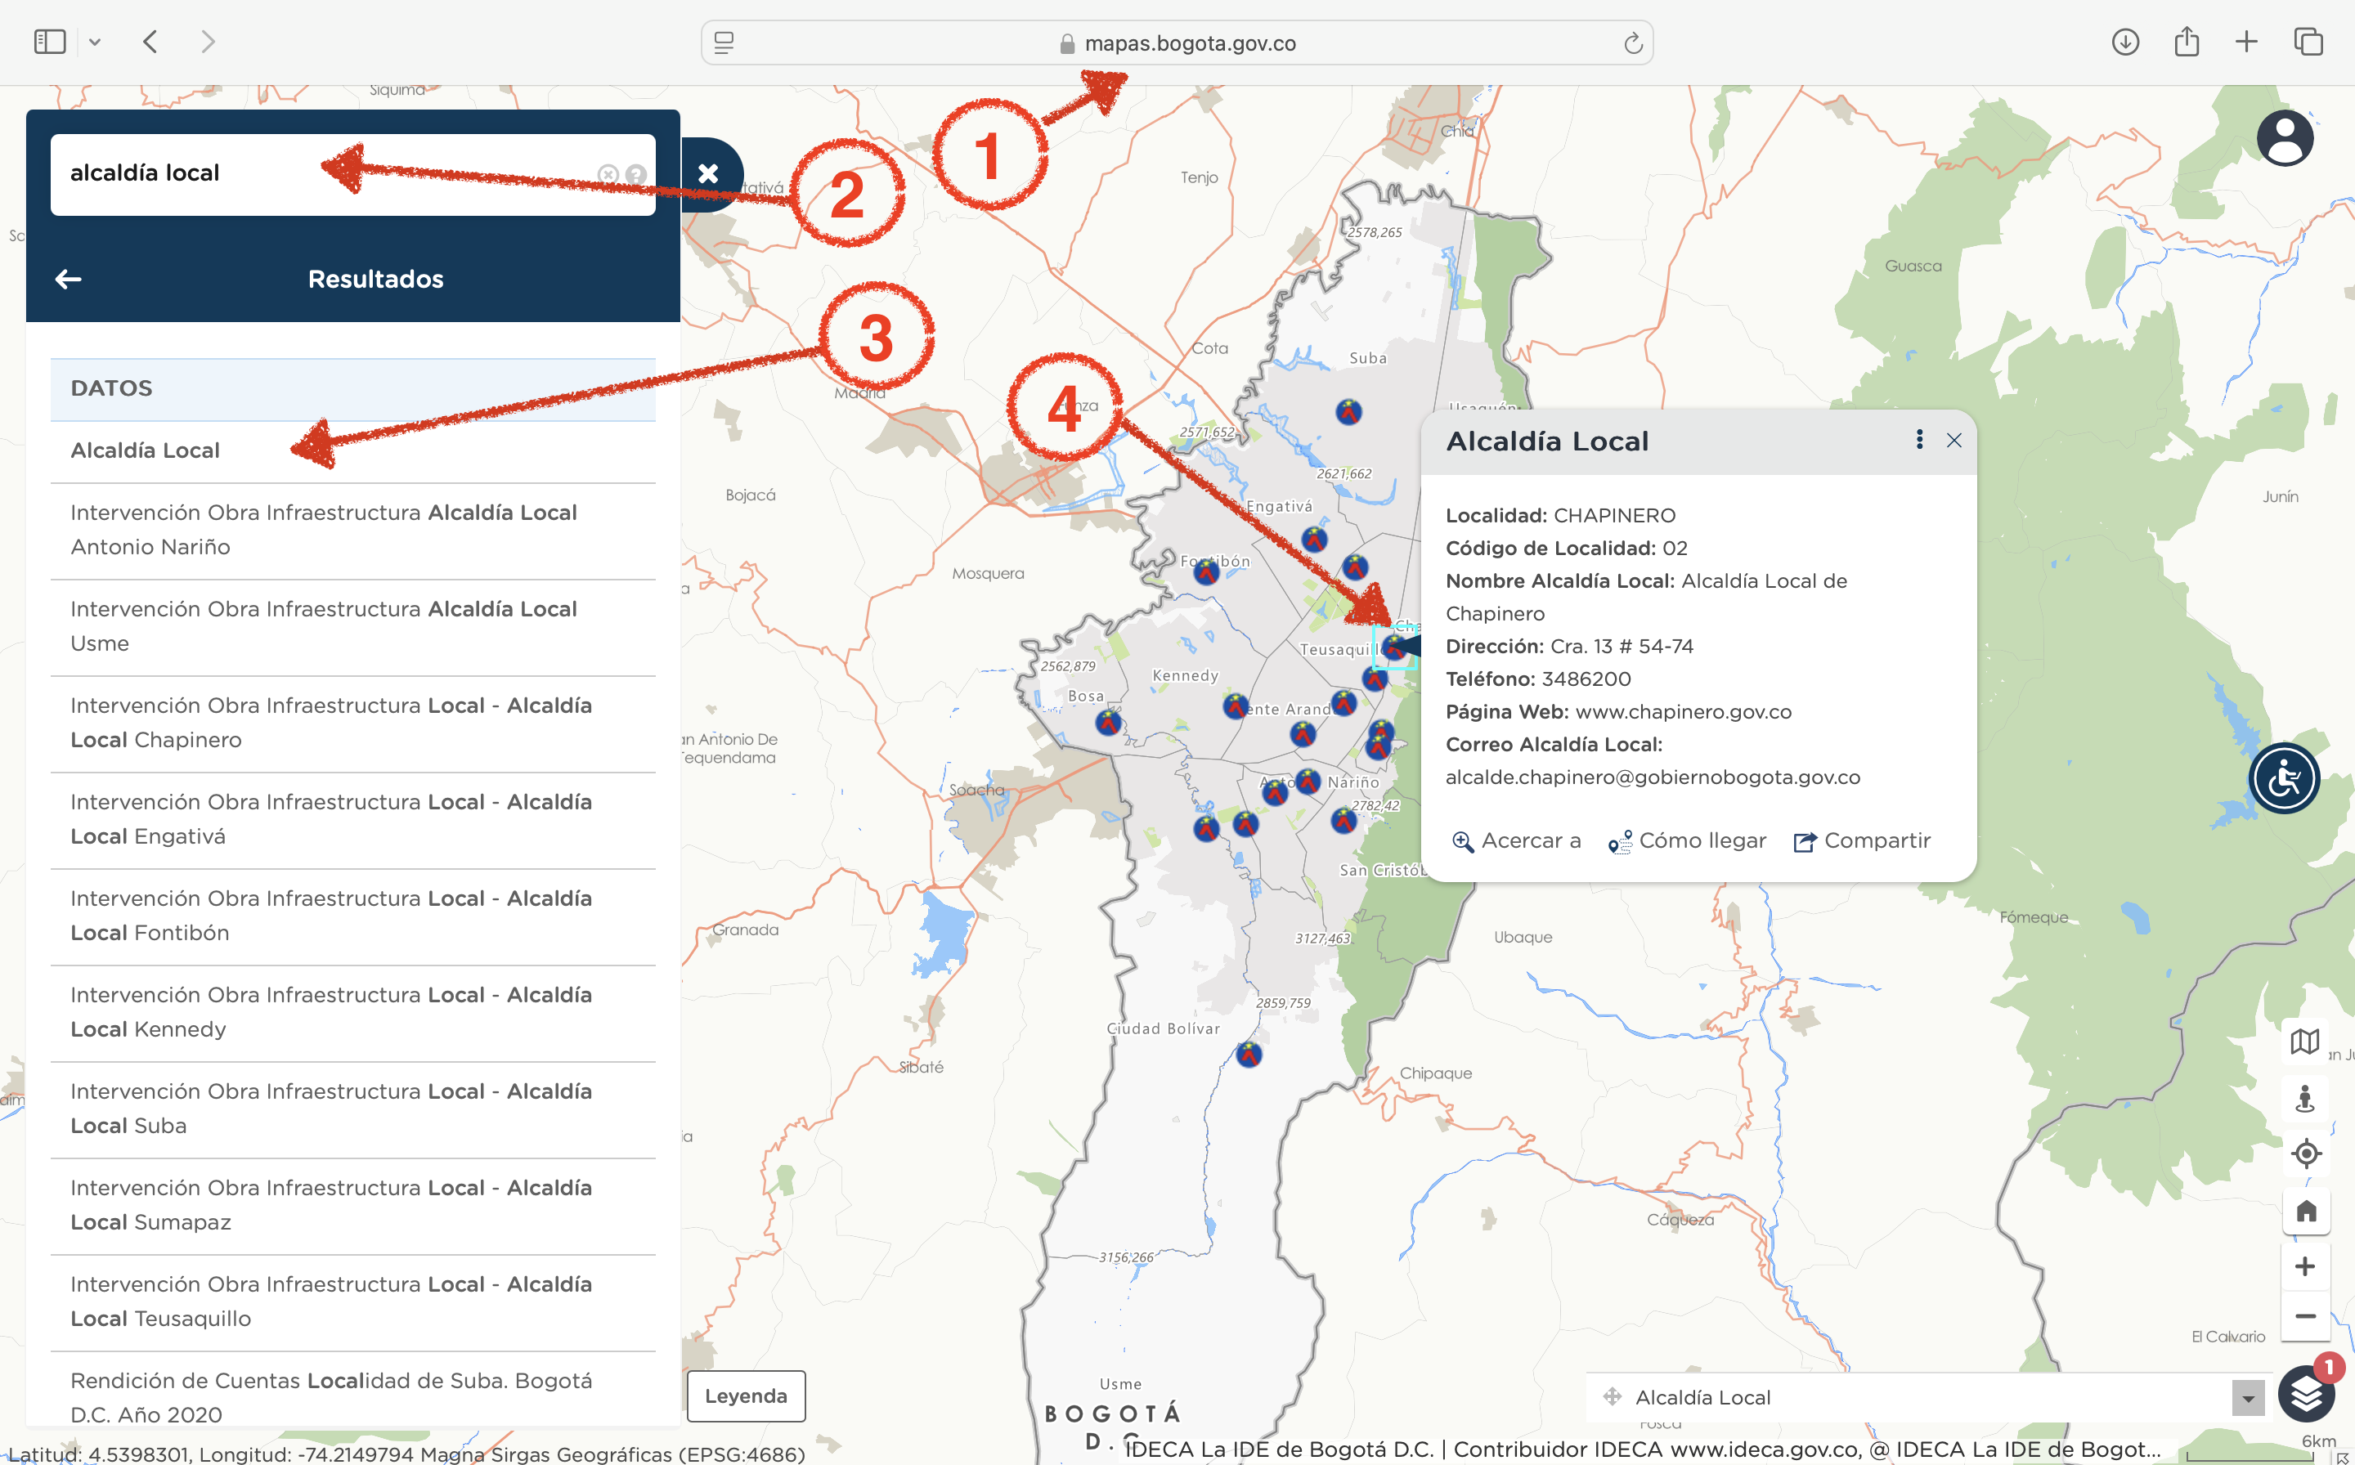This screenshot has height=1465, width=2355.
Task: Collapse the search panel with X
Action: tap(708, 174)
